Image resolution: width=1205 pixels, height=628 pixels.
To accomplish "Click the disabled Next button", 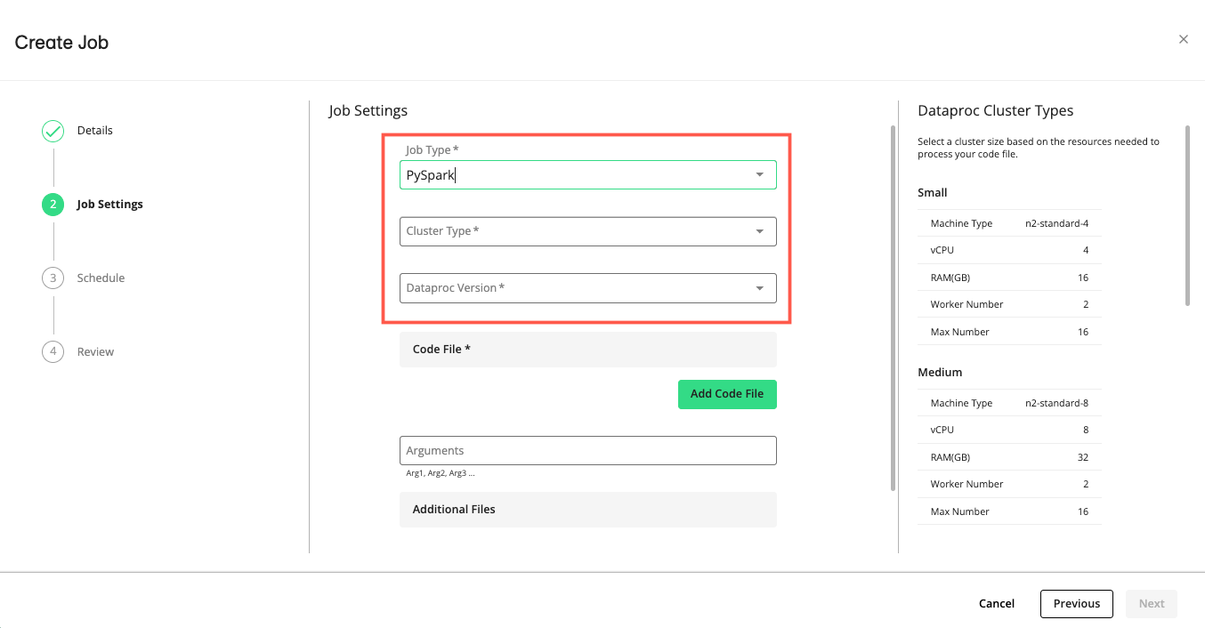I will [x=1151, y=603].
